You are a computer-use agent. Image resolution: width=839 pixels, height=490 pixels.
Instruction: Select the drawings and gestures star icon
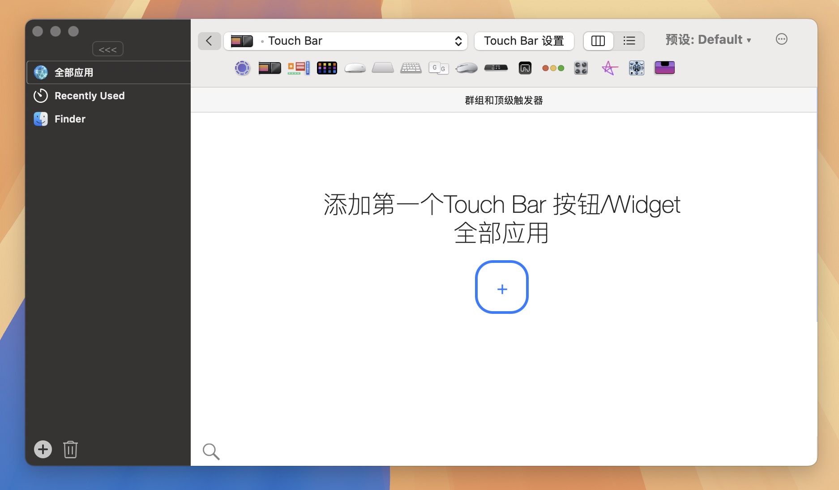(x=609, y=68)
